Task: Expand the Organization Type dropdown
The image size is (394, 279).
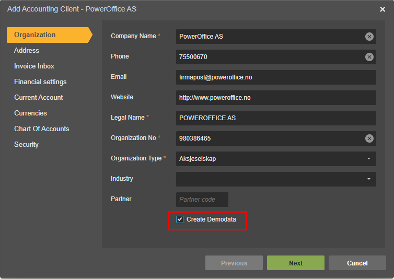Action: coord(368,159)
